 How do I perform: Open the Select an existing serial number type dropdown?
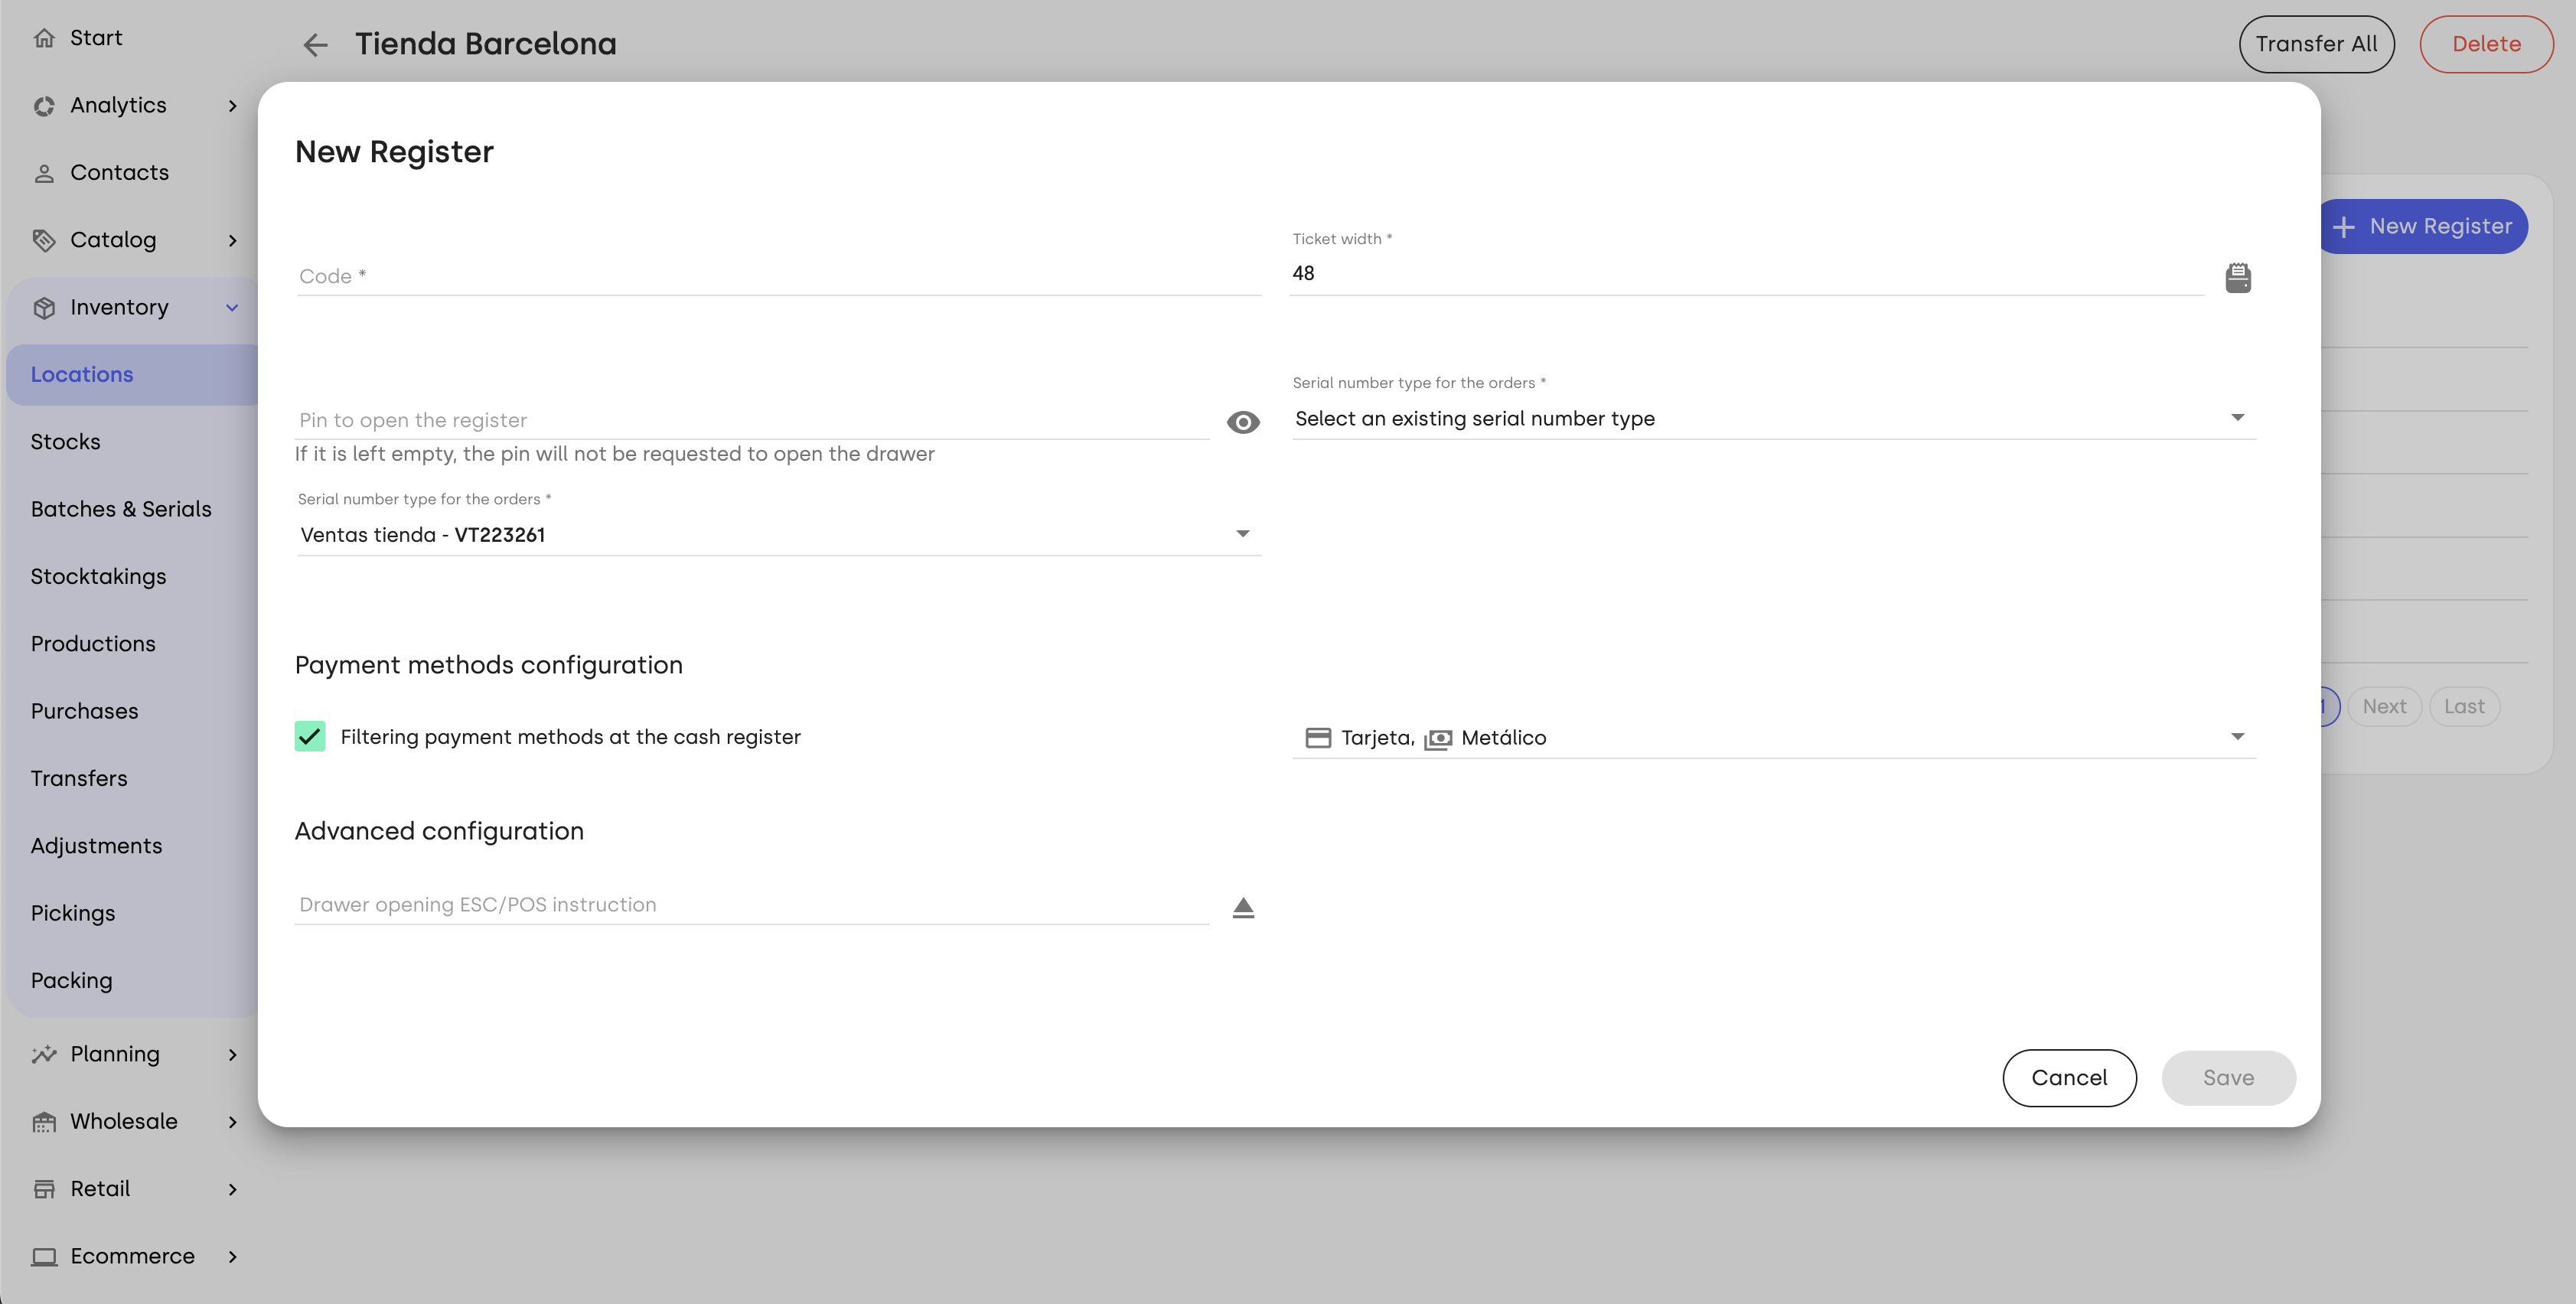pos(1774,419)
